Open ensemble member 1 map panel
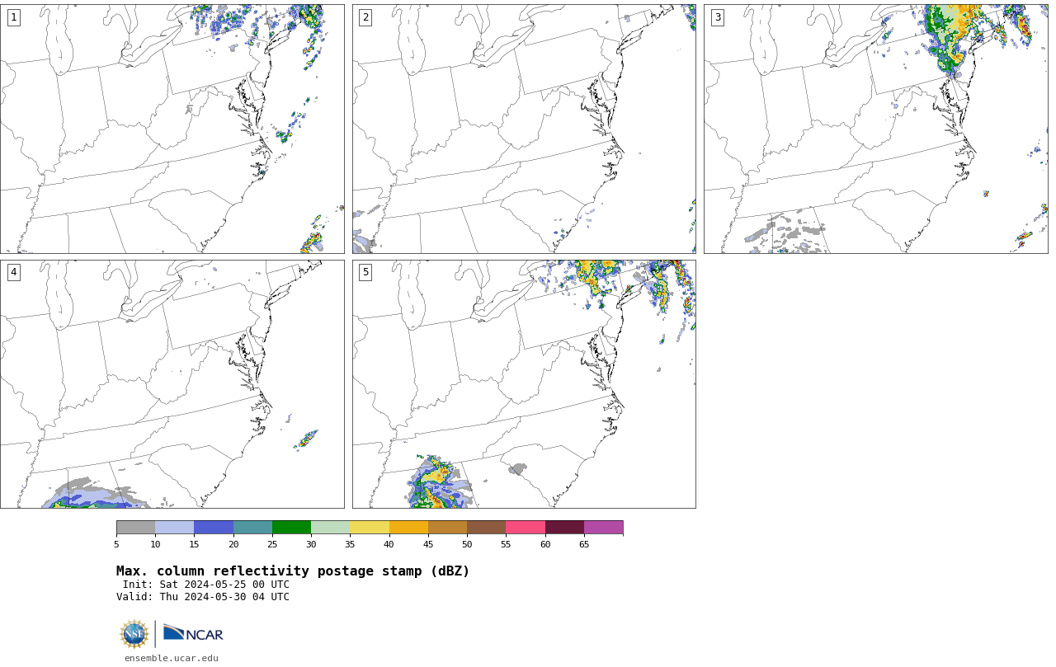This screenshot has width=1056, height=667. click(172, 129)
